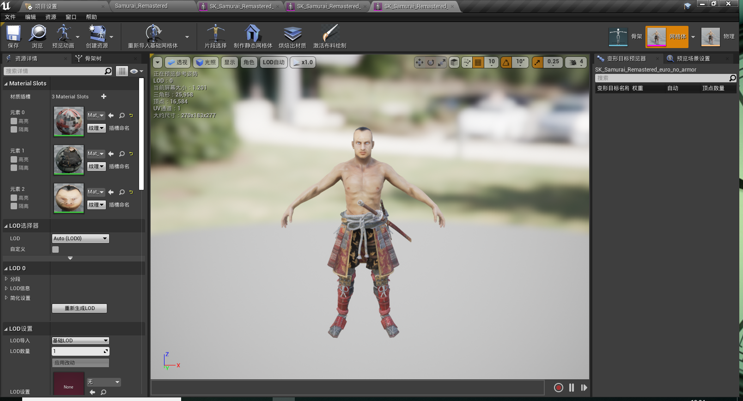743x401 pixels.
Task: Click the 光照 viewport lighting button
Action: pyautogui.click(x=206, y=62)
